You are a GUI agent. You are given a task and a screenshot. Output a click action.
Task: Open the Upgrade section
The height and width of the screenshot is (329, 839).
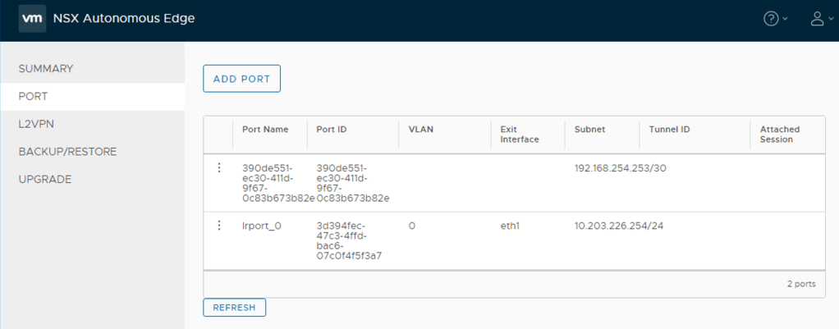tap(45, 179)
